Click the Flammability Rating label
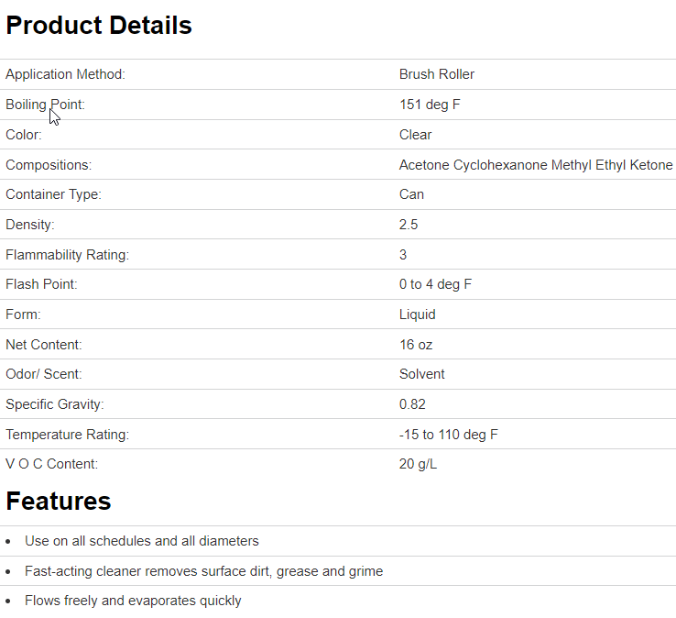 [x=67, y=255]
